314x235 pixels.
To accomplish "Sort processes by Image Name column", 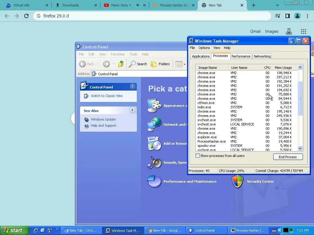I will tap(212, 68).
